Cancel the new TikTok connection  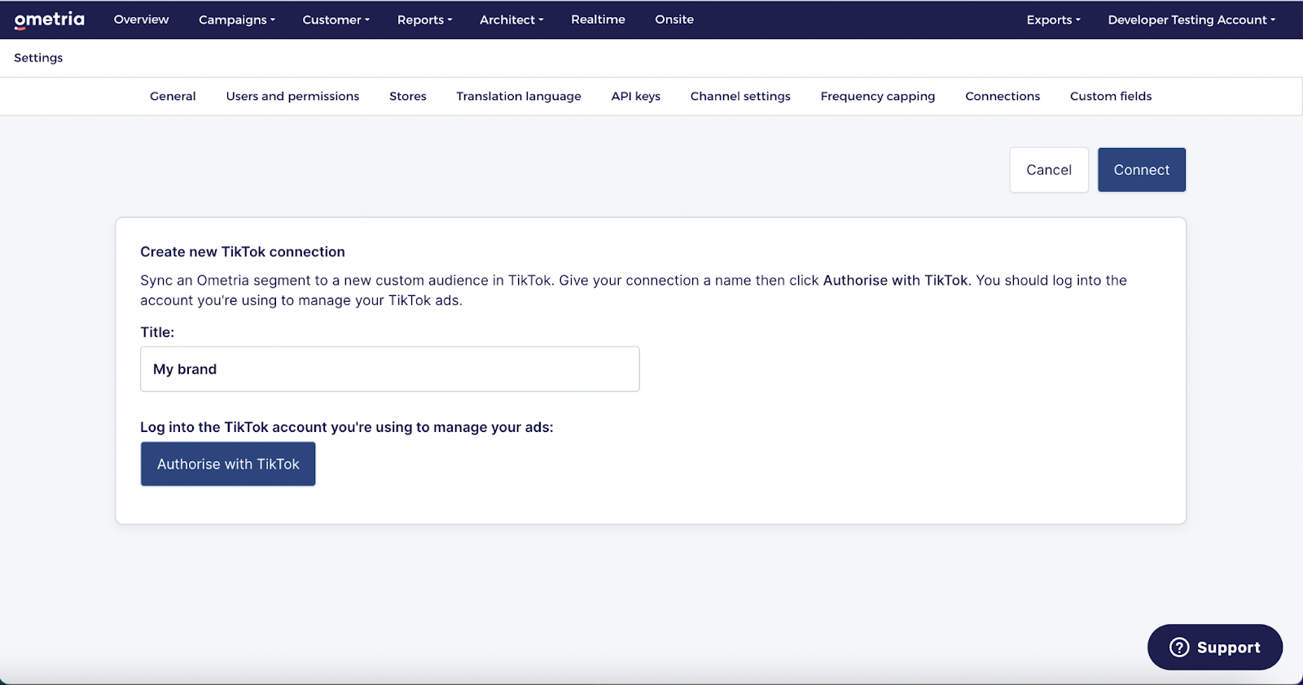[x=1049, y=170]
